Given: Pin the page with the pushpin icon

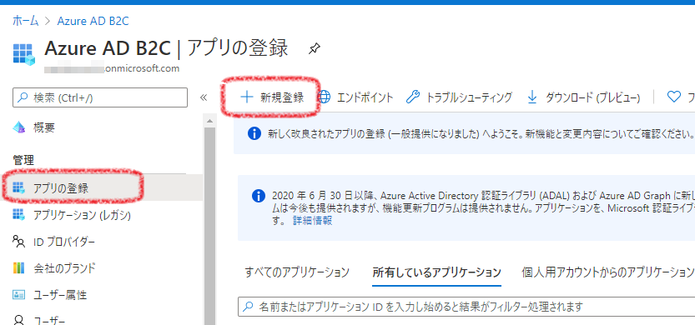Looking at the screenshot, I should click(314, 48).
